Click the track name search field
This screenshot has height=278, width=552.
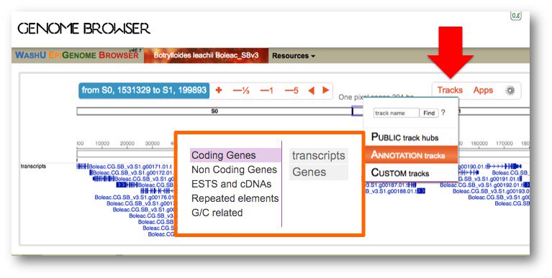click(x=396, y=113)
